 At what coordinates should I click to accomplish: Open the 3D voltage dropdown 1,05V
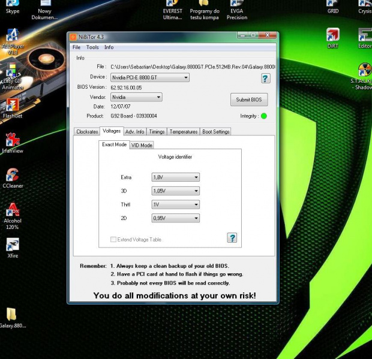coord(176,191)
